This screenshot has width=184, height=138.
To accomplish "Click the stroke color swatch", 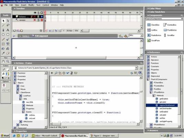I will 8,70.
